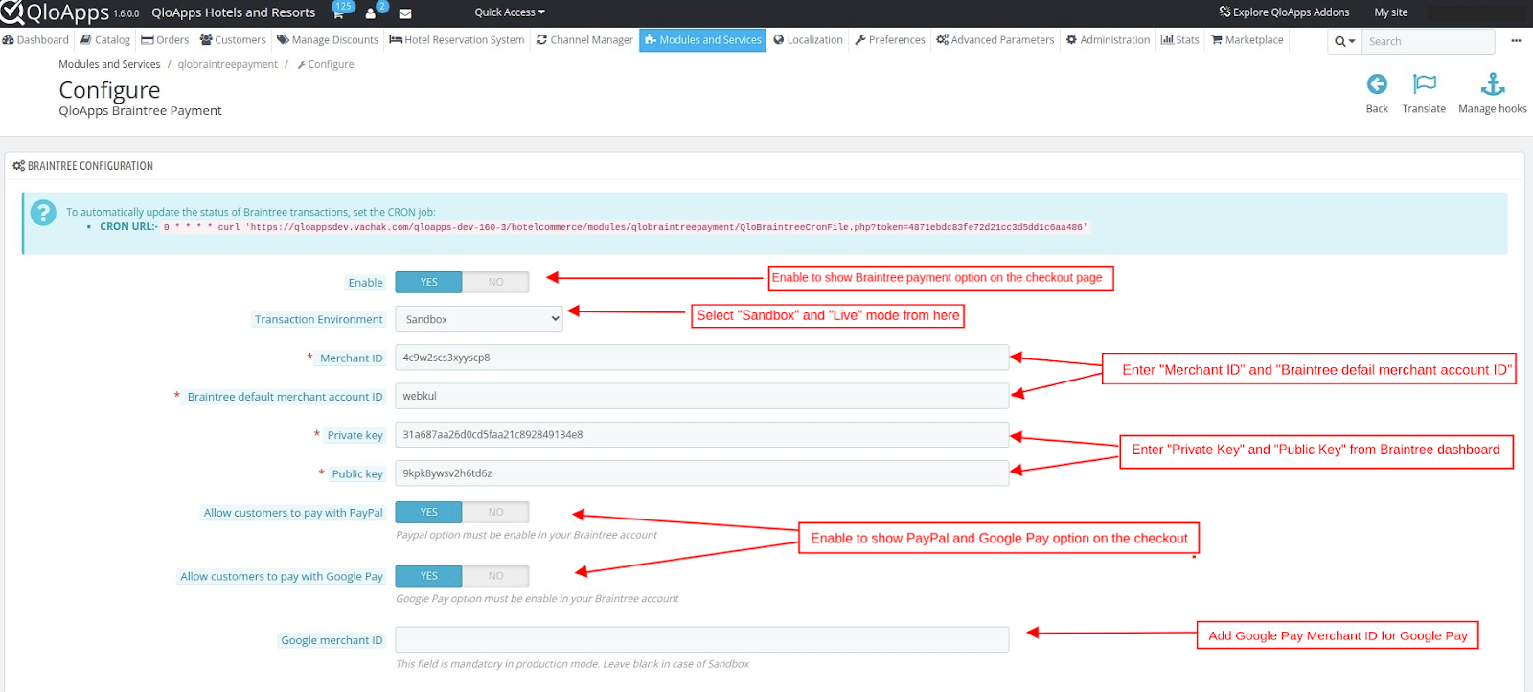Select the Transaction Environment dropdown
This screenshot has height=692, width=1533.
(479, 319)
